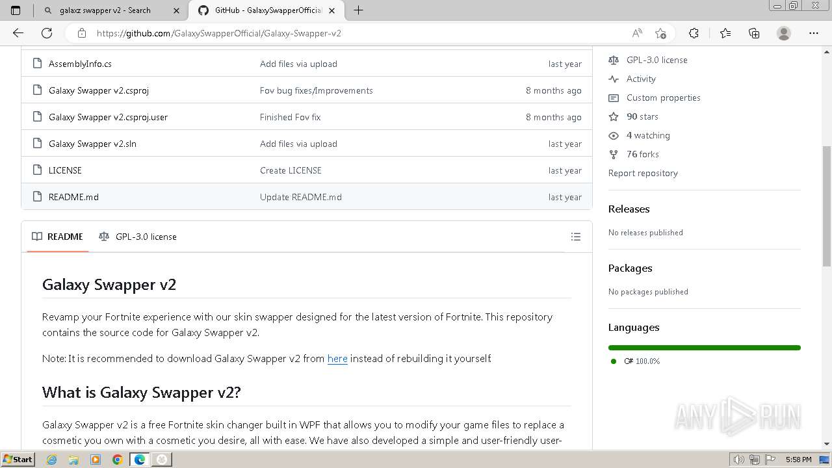Open repository Activity page

click(x=641, y=79)
